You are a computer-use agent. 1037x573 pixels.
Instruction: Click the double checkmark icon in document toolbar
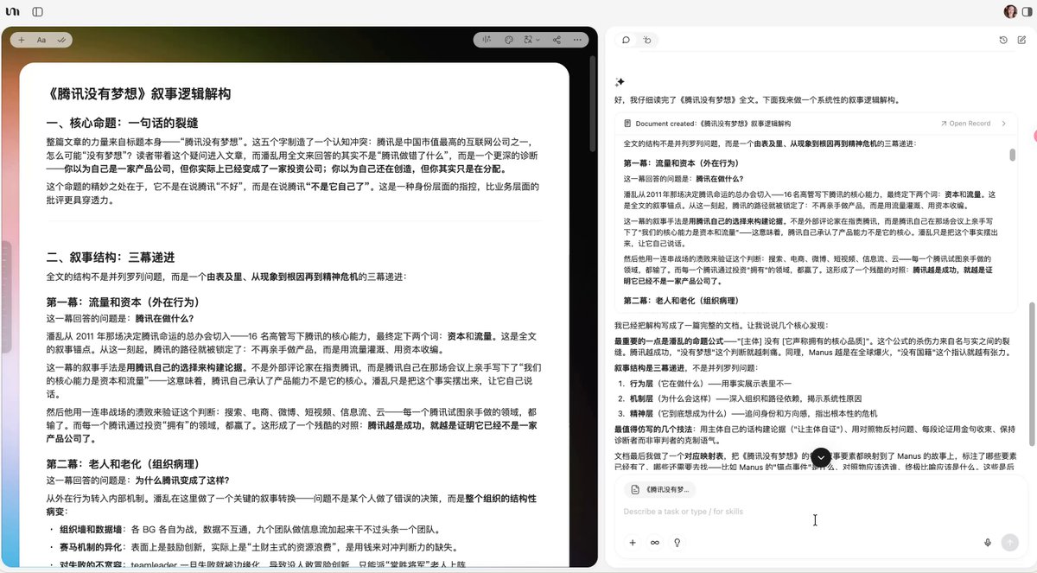[x=62, y=40]
